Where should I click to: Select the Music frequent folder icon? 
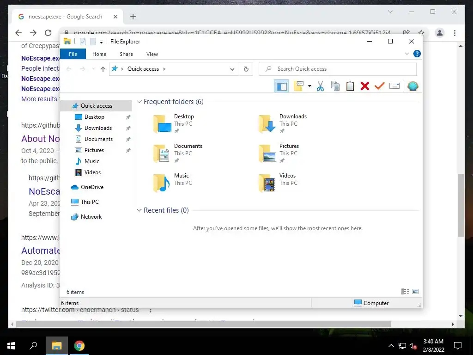(161, 183)
